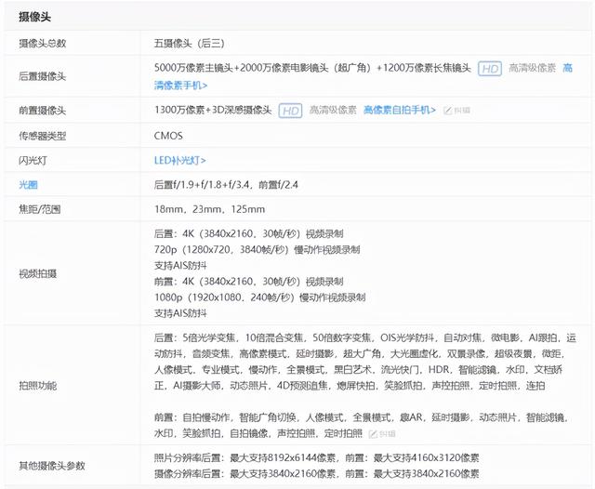Click the 后置摄像头 row label
The image size is (595, 489).
pyautogui.click(x=43, y=76)
